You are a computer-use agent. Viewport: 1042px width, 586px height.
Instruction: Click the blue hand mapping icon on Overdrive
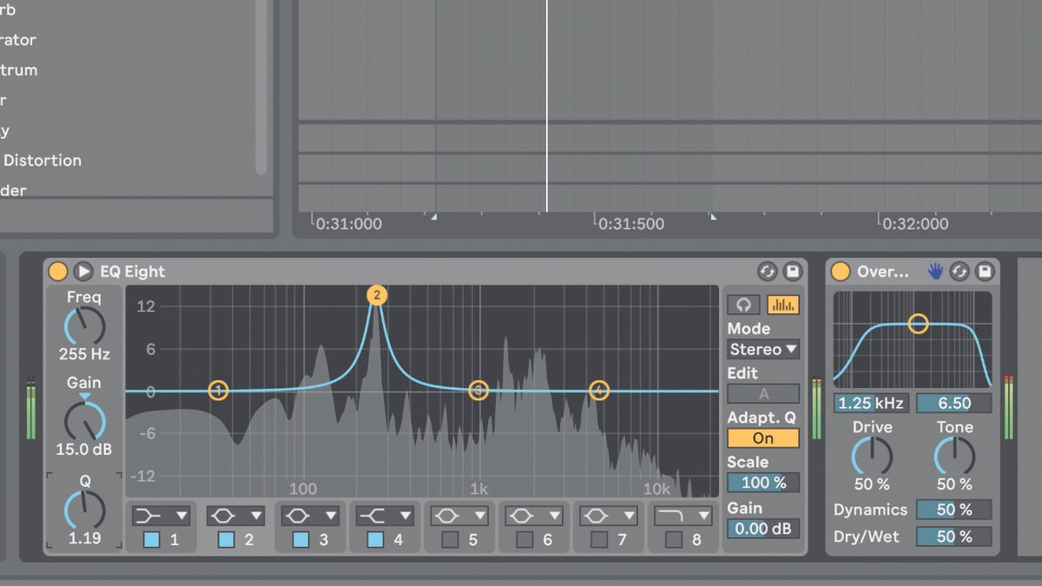pos(936,271)
